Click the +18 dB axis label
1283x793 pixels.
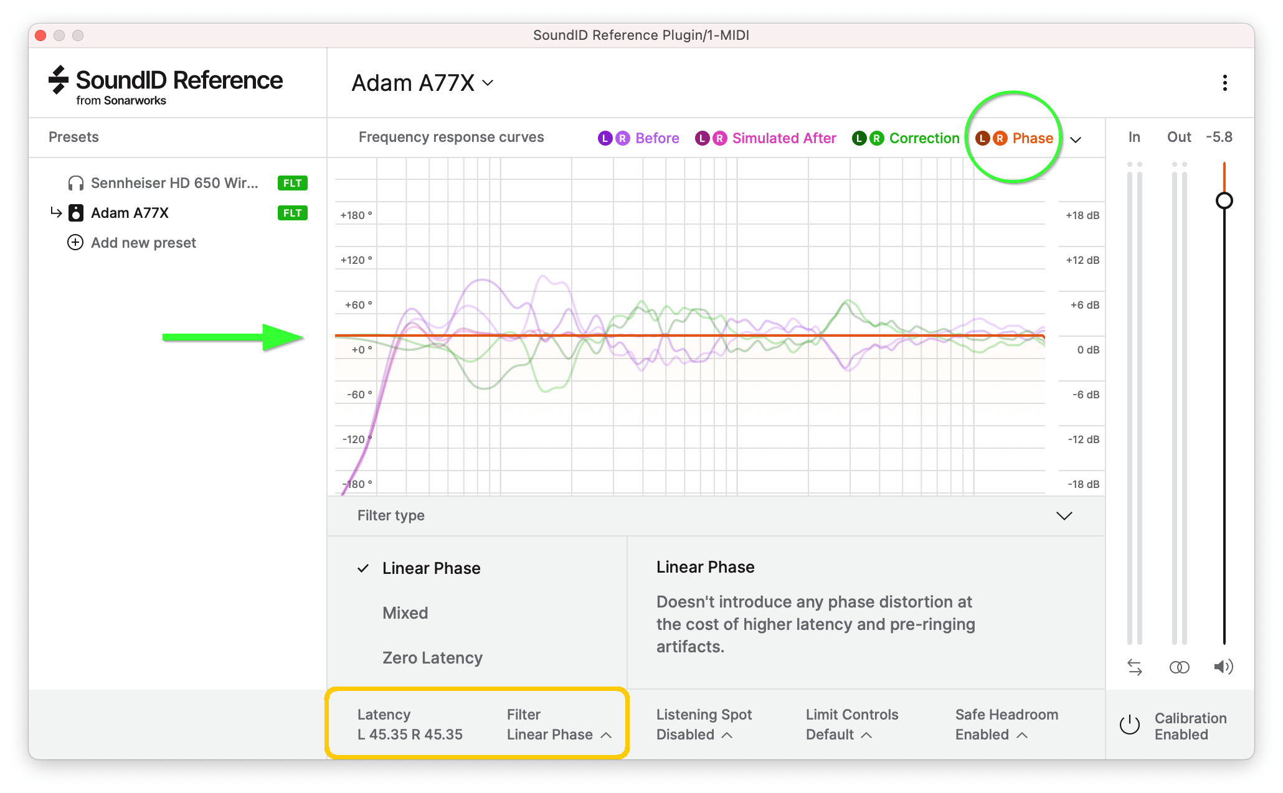click(1082, 215)
